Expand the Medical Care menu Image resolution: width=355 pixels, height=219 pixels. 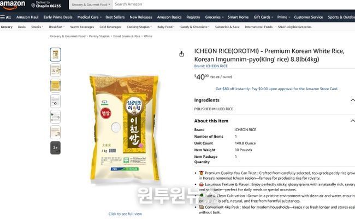89,17
